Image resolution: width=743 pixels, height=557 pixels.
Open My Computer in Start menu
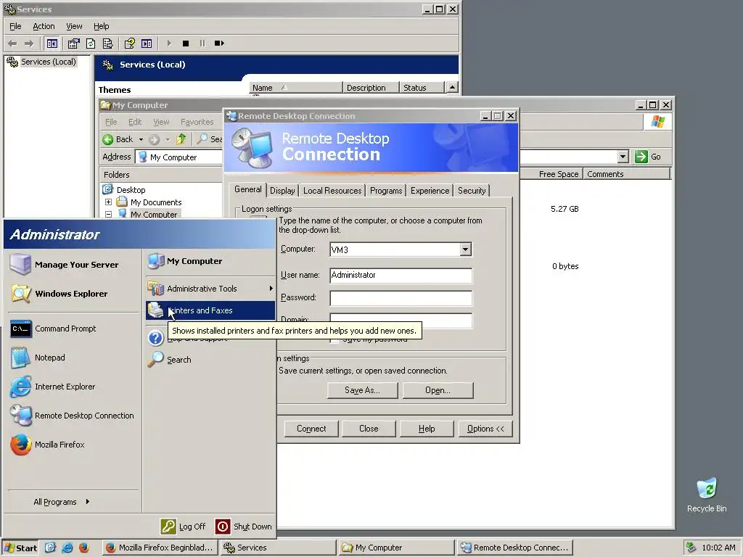coord(210,261)
